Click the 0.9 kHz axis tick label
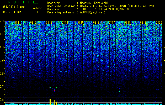The image size is (165, 105). pos(2,60)
